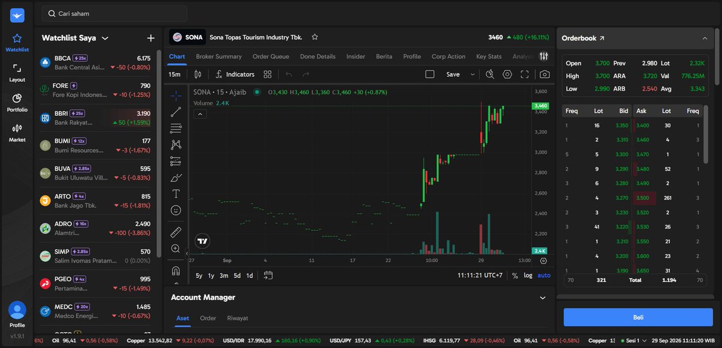Image resolution: width=722 pixels, height=348 pixels.
Task: Open the Save layout dropdown arrow
Action: coord(472,75)
